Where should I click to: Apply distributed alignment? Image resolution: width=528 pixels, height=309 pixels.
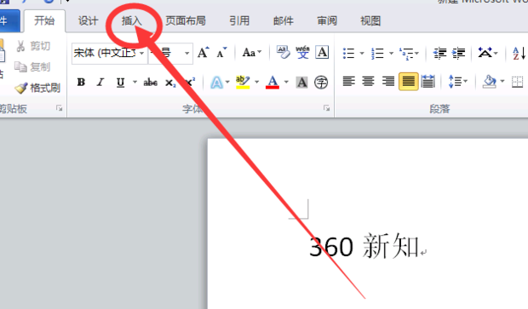pos(428,82)
